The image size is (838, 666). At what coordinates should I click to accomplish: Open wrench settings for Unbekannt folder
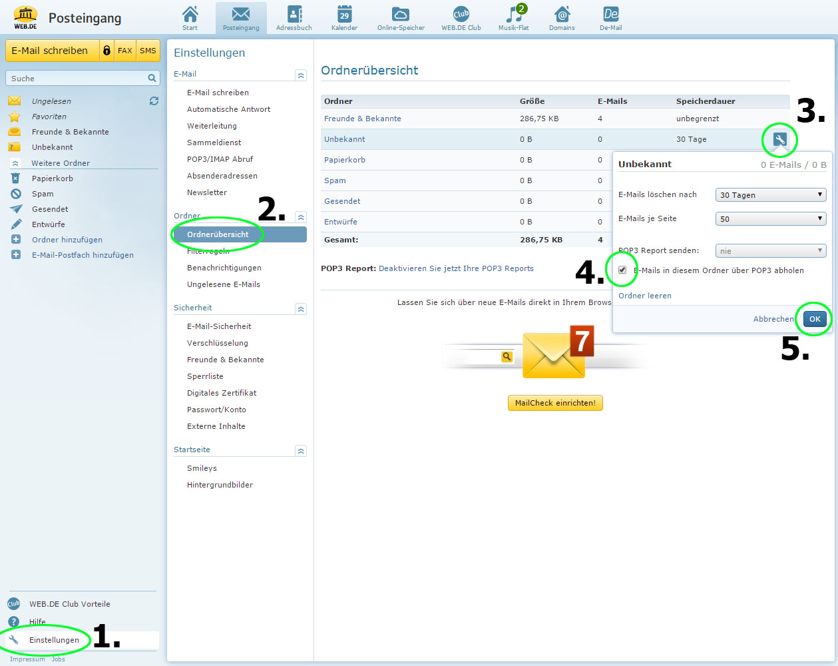click(779, 140)
